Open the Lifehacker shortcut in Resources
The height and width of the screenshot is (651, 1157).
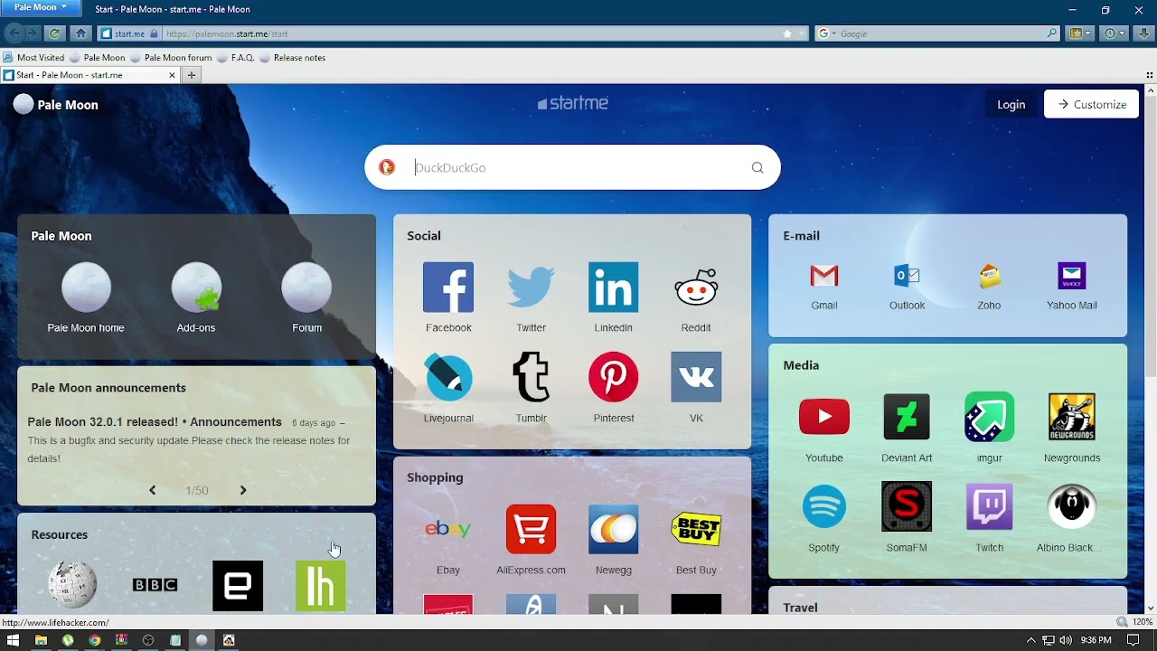tap(320, 585)
